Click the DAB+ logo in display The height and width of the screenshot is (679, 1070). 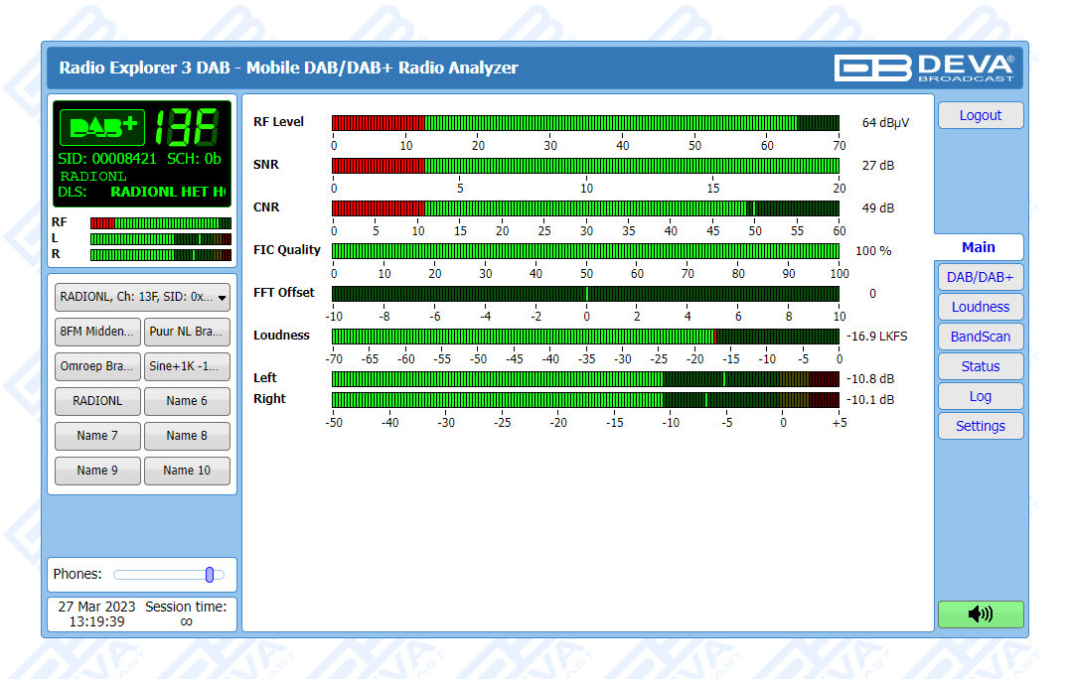[102, 127]
